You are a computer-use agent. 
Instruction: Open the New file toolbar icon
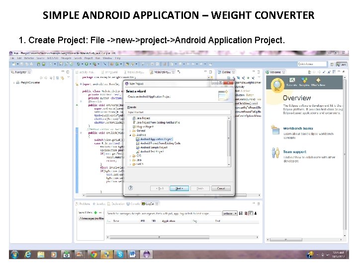tap(14, 64)
